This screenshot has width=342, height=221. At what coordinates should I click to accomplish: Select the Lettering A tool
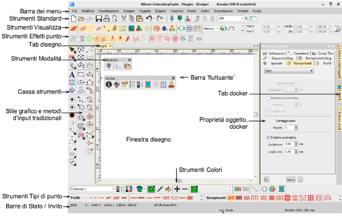point(72,75)
